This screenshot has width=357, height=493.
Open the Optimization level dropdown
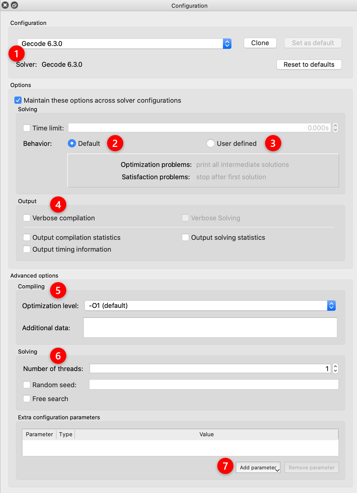click(210, 306)
